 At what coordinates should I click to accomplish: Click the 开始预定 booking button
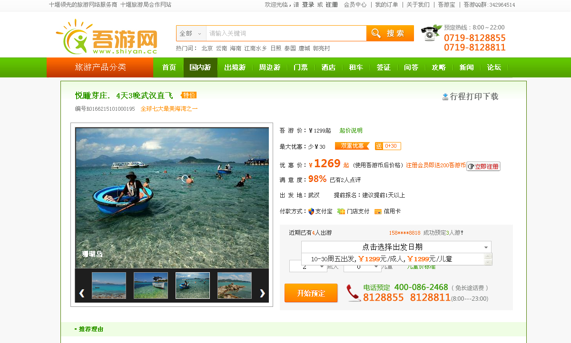pos(311,293)
